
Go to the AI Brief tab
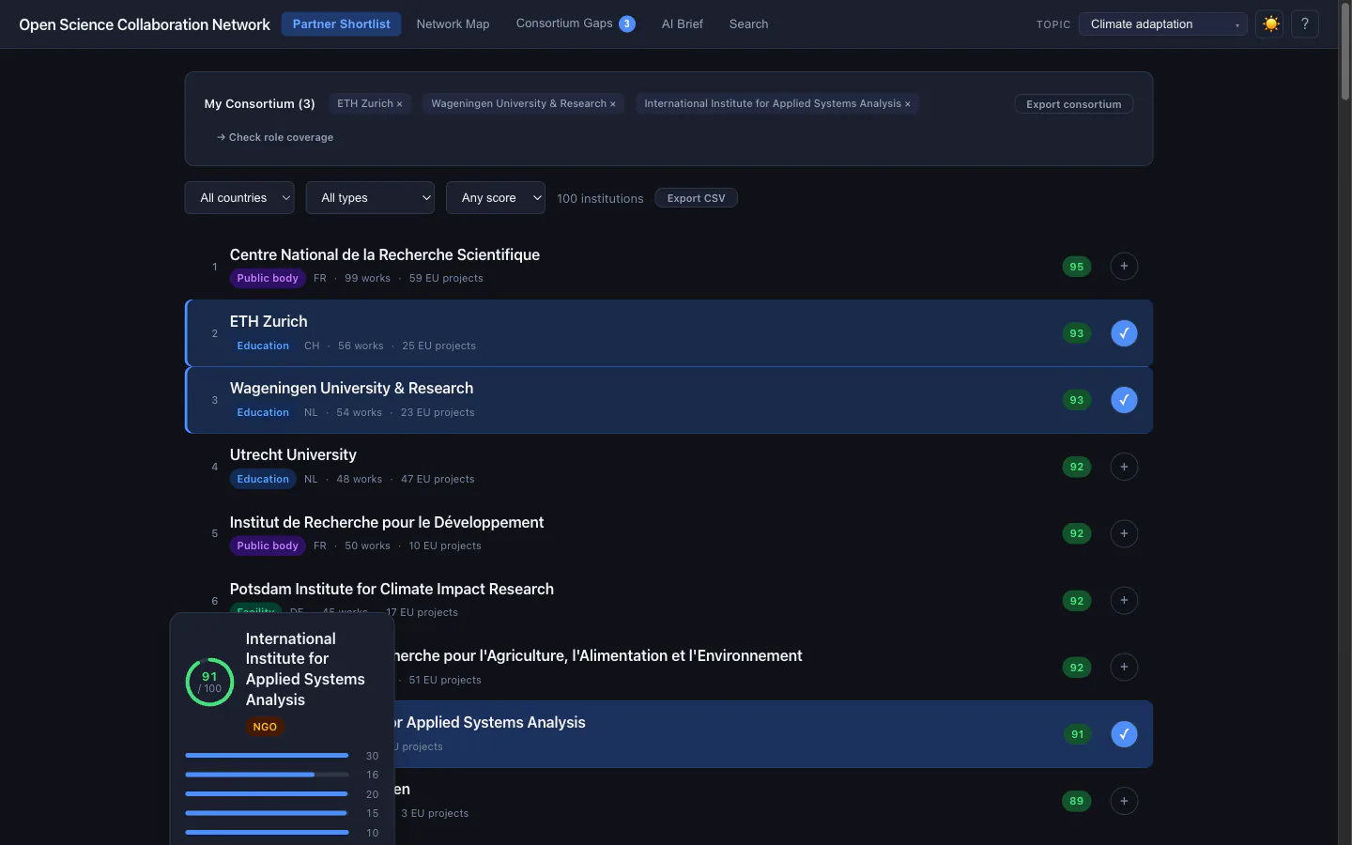pyautogui.click(x=682, y=24)
